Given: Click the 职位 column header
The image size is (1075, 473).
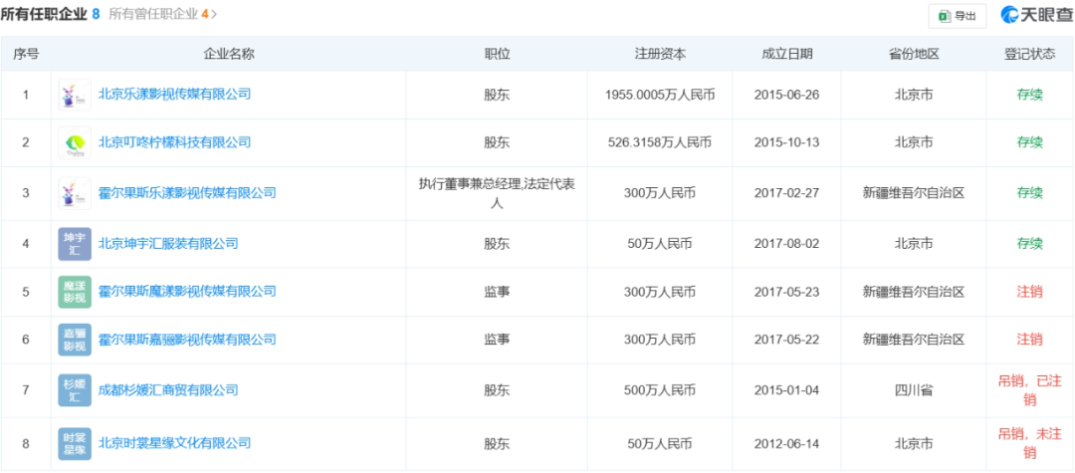Looking at the screenshot, I should tap(497, 54).
